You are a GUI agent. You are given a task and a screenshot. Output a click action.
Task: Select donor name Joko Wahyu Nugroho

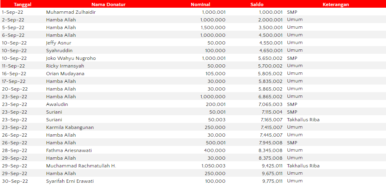(x=71, y=58)
